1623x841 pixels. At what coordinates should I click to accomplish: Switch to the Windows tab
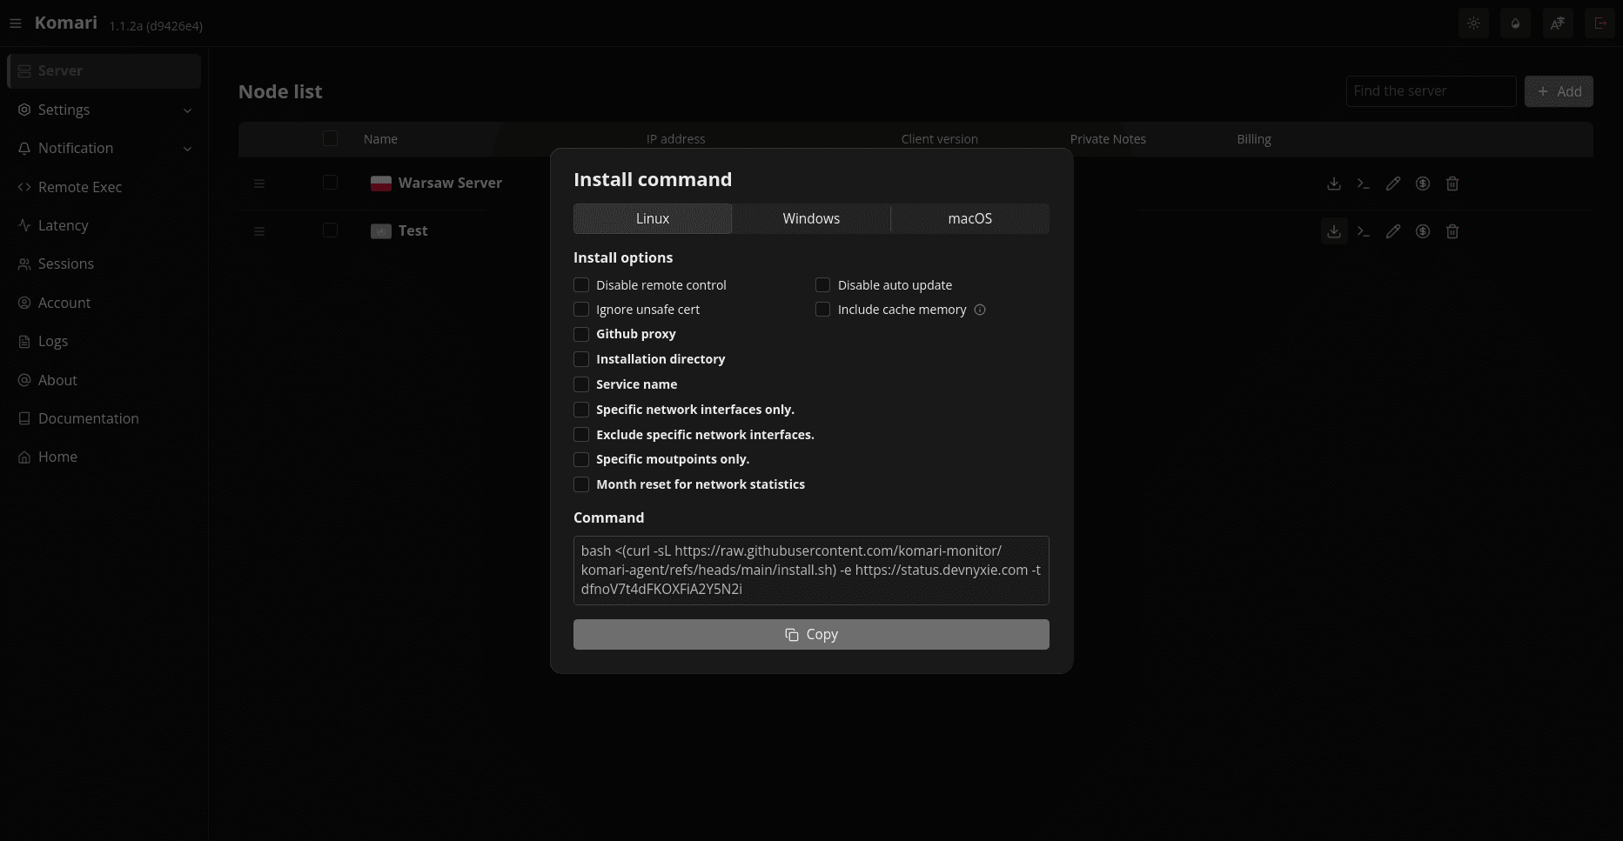(811, 219)
